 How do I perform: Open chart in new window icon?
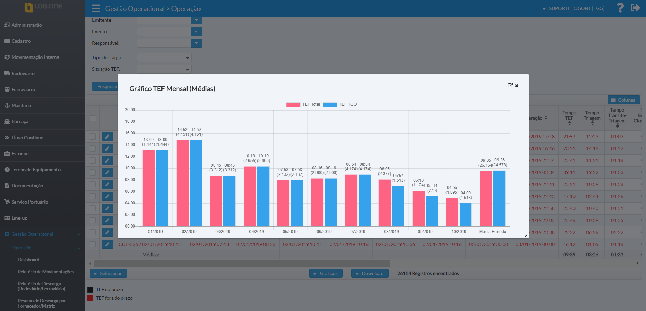tap(510, 86)
